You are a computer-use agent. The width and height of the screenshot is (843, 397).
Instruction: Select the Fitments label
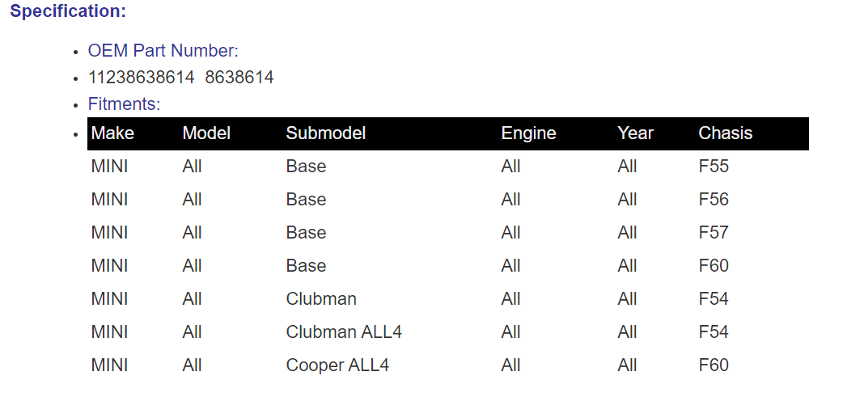(125, 103)
